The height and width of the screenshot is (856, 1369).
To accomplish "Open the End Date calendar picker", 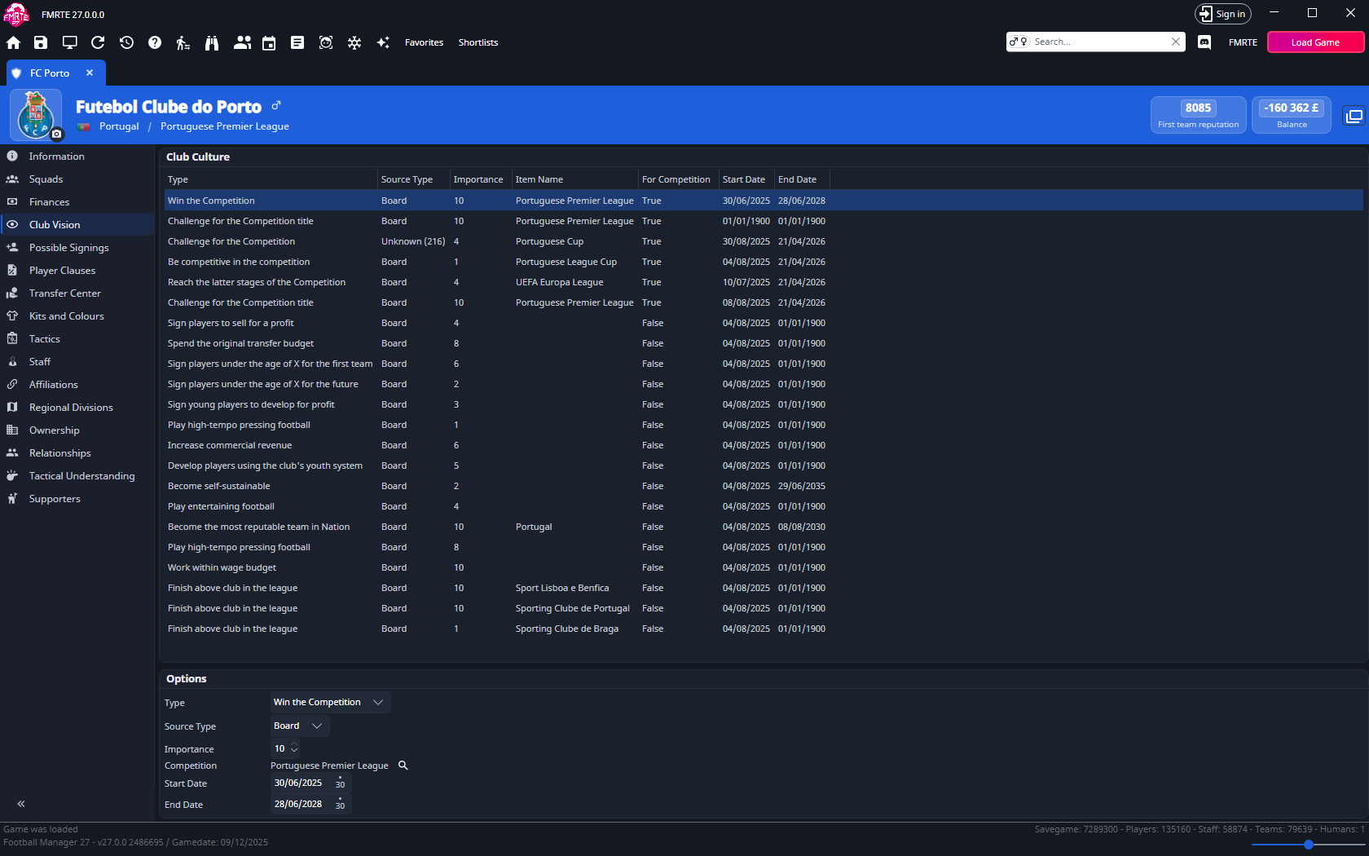I will [x=340, y=804].
